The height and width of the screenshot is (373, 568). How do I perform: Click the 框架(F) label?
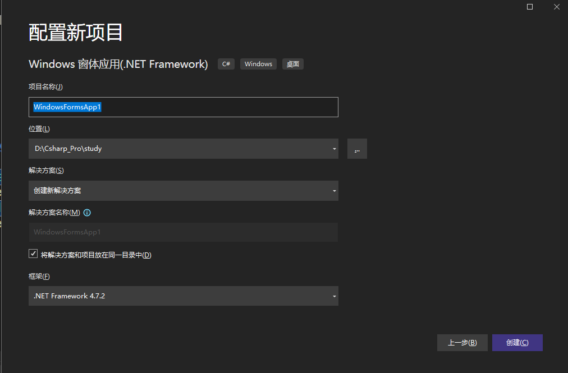tap(39, 277)
